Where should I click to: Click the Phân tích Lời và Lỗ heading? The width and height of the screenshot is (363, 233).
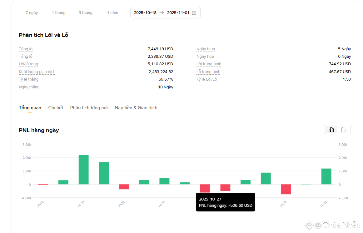43,35
